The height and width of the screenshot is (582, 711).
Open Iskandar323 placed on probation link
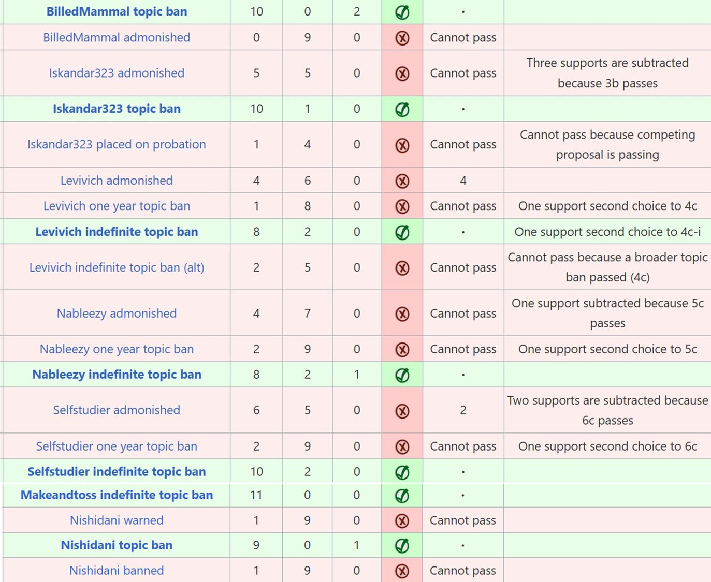117,144
